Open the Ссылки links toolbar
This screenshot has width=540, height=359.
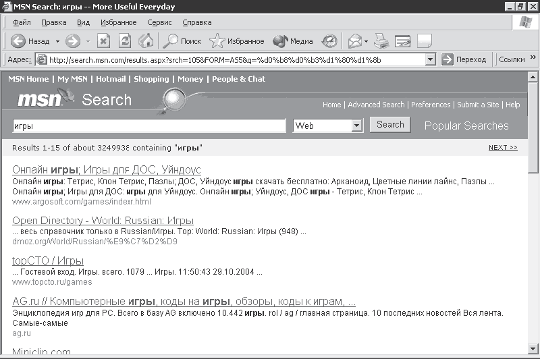tap(512, 60)
